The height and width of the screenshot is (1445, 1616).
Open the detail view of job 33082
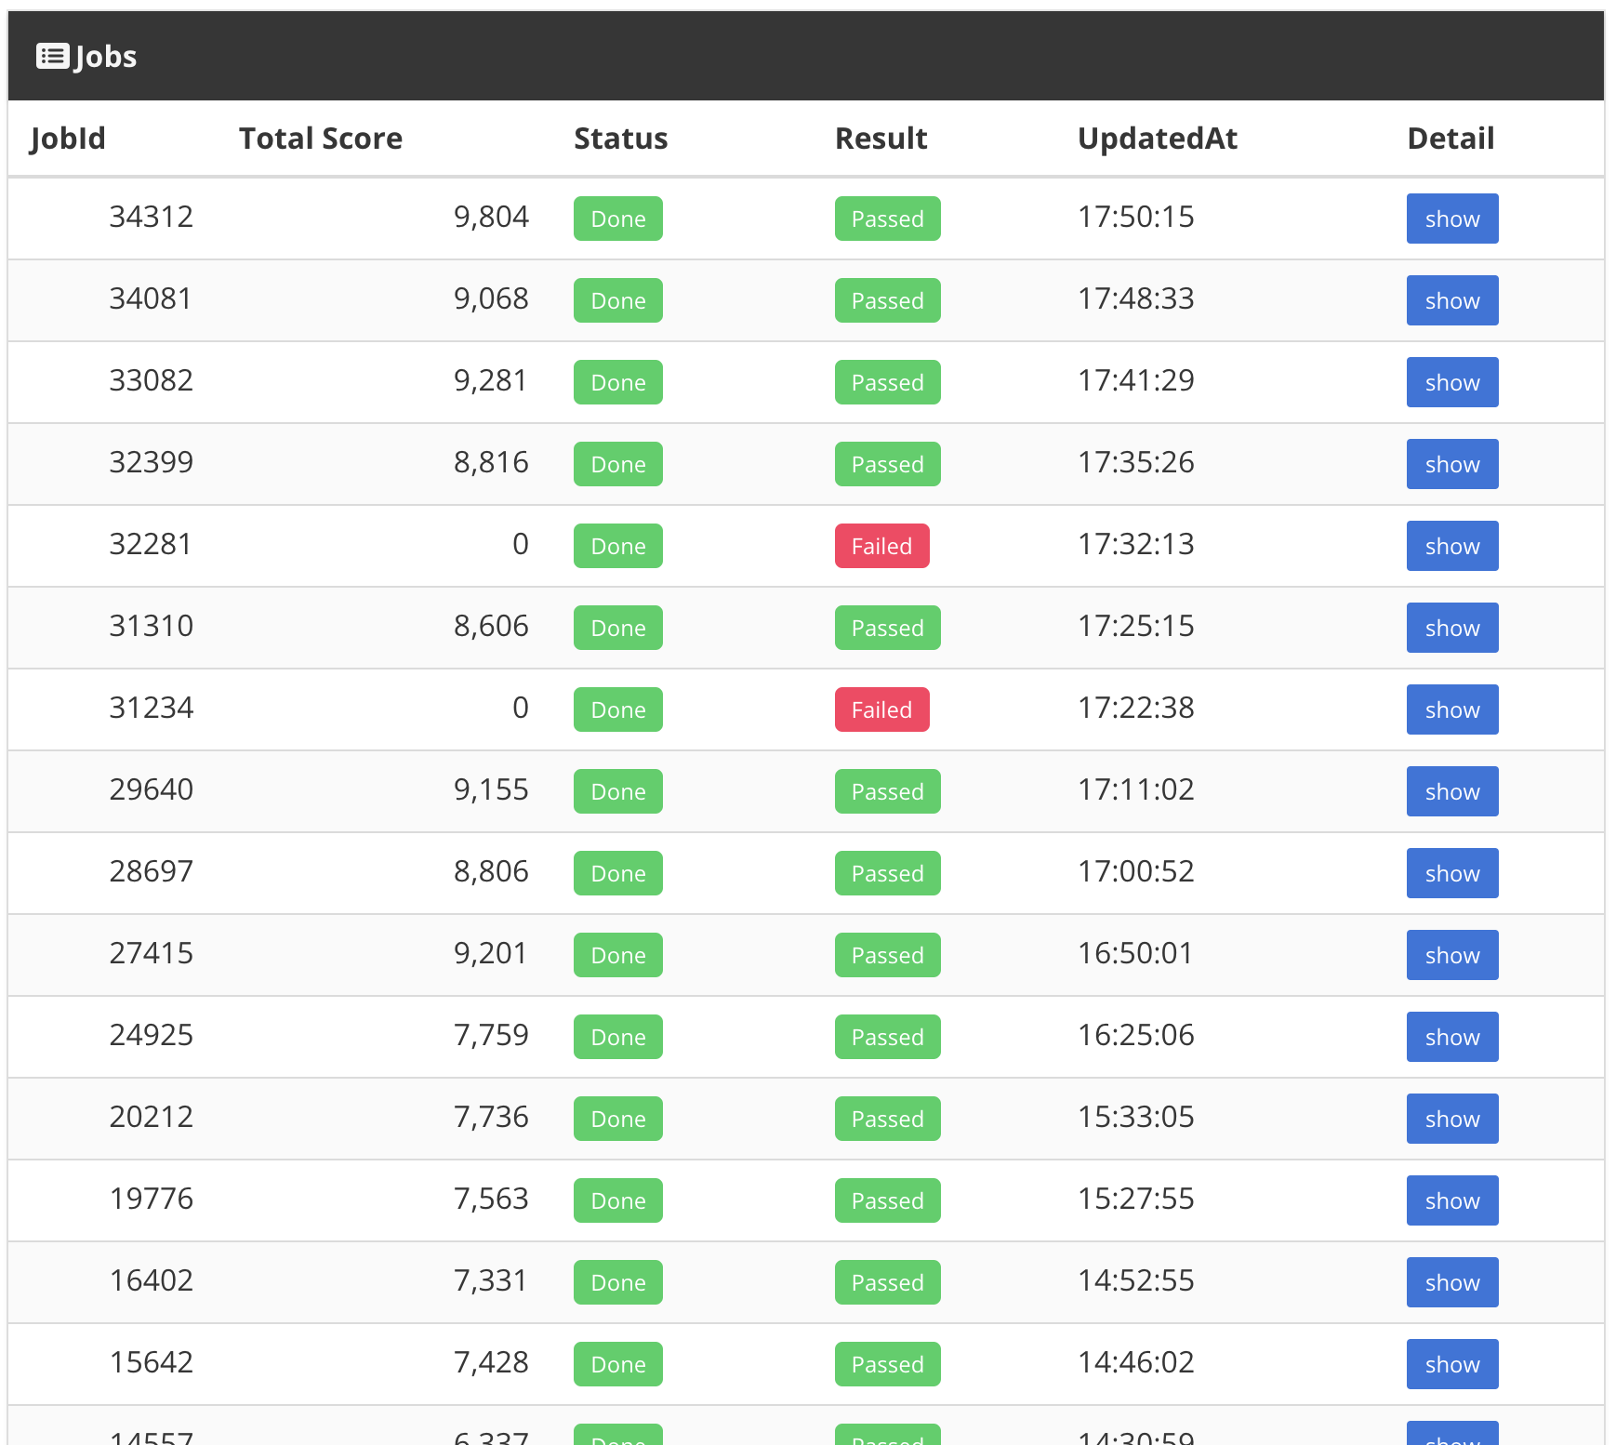(1452, 382)
